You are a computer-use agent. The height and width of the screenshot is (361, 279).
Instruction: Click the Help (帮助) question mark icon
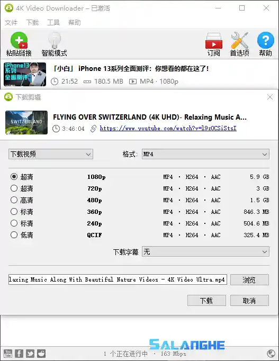pos(265,40)
